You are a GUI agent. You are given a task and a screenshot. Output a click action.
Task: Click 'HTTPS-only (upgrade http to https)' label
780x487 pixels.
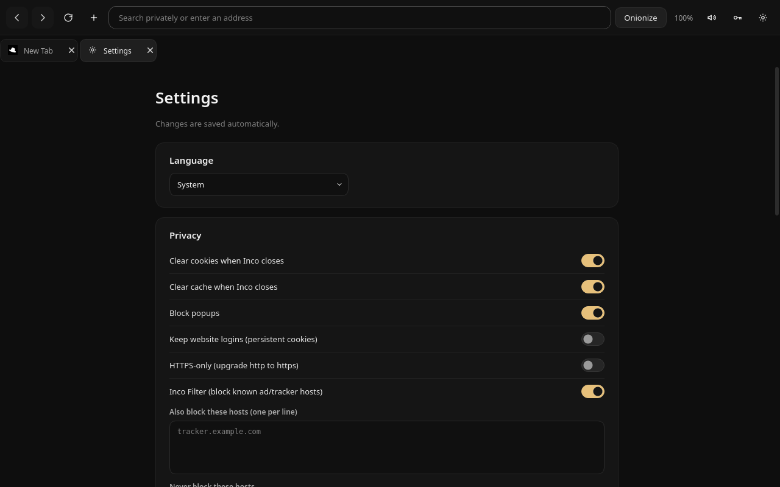pos(234,365)
